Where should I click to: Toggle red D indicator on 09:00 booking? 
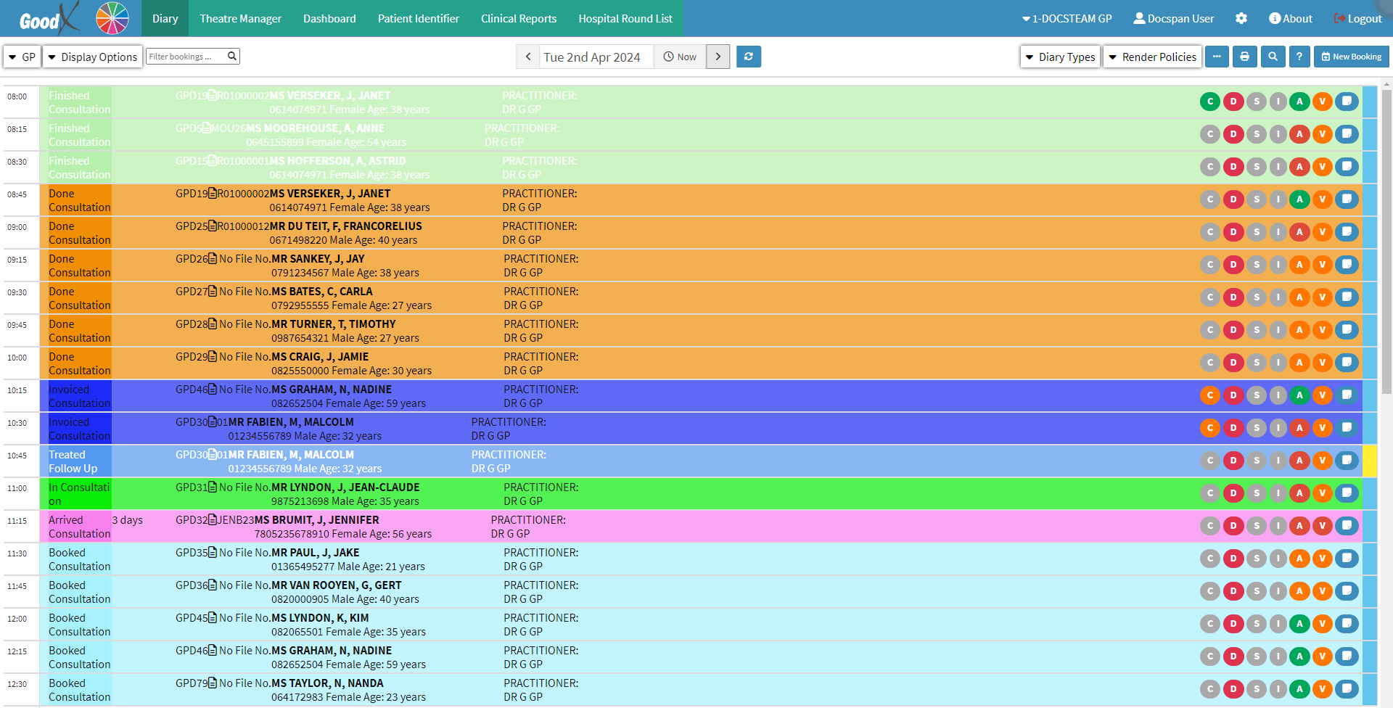1233,232
